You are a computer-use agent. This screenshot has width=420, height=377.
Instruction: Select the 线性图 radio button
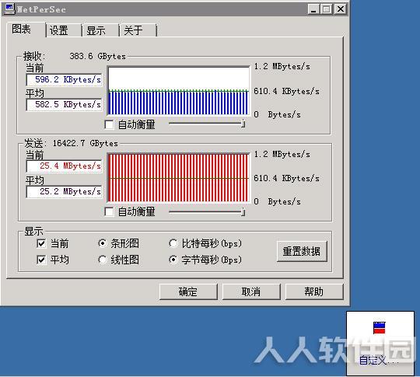click(x=103, y=260)
